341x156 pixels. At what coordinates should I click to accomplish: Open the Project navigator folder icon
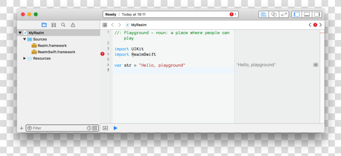pyautogui.click(x=44, y=25)
